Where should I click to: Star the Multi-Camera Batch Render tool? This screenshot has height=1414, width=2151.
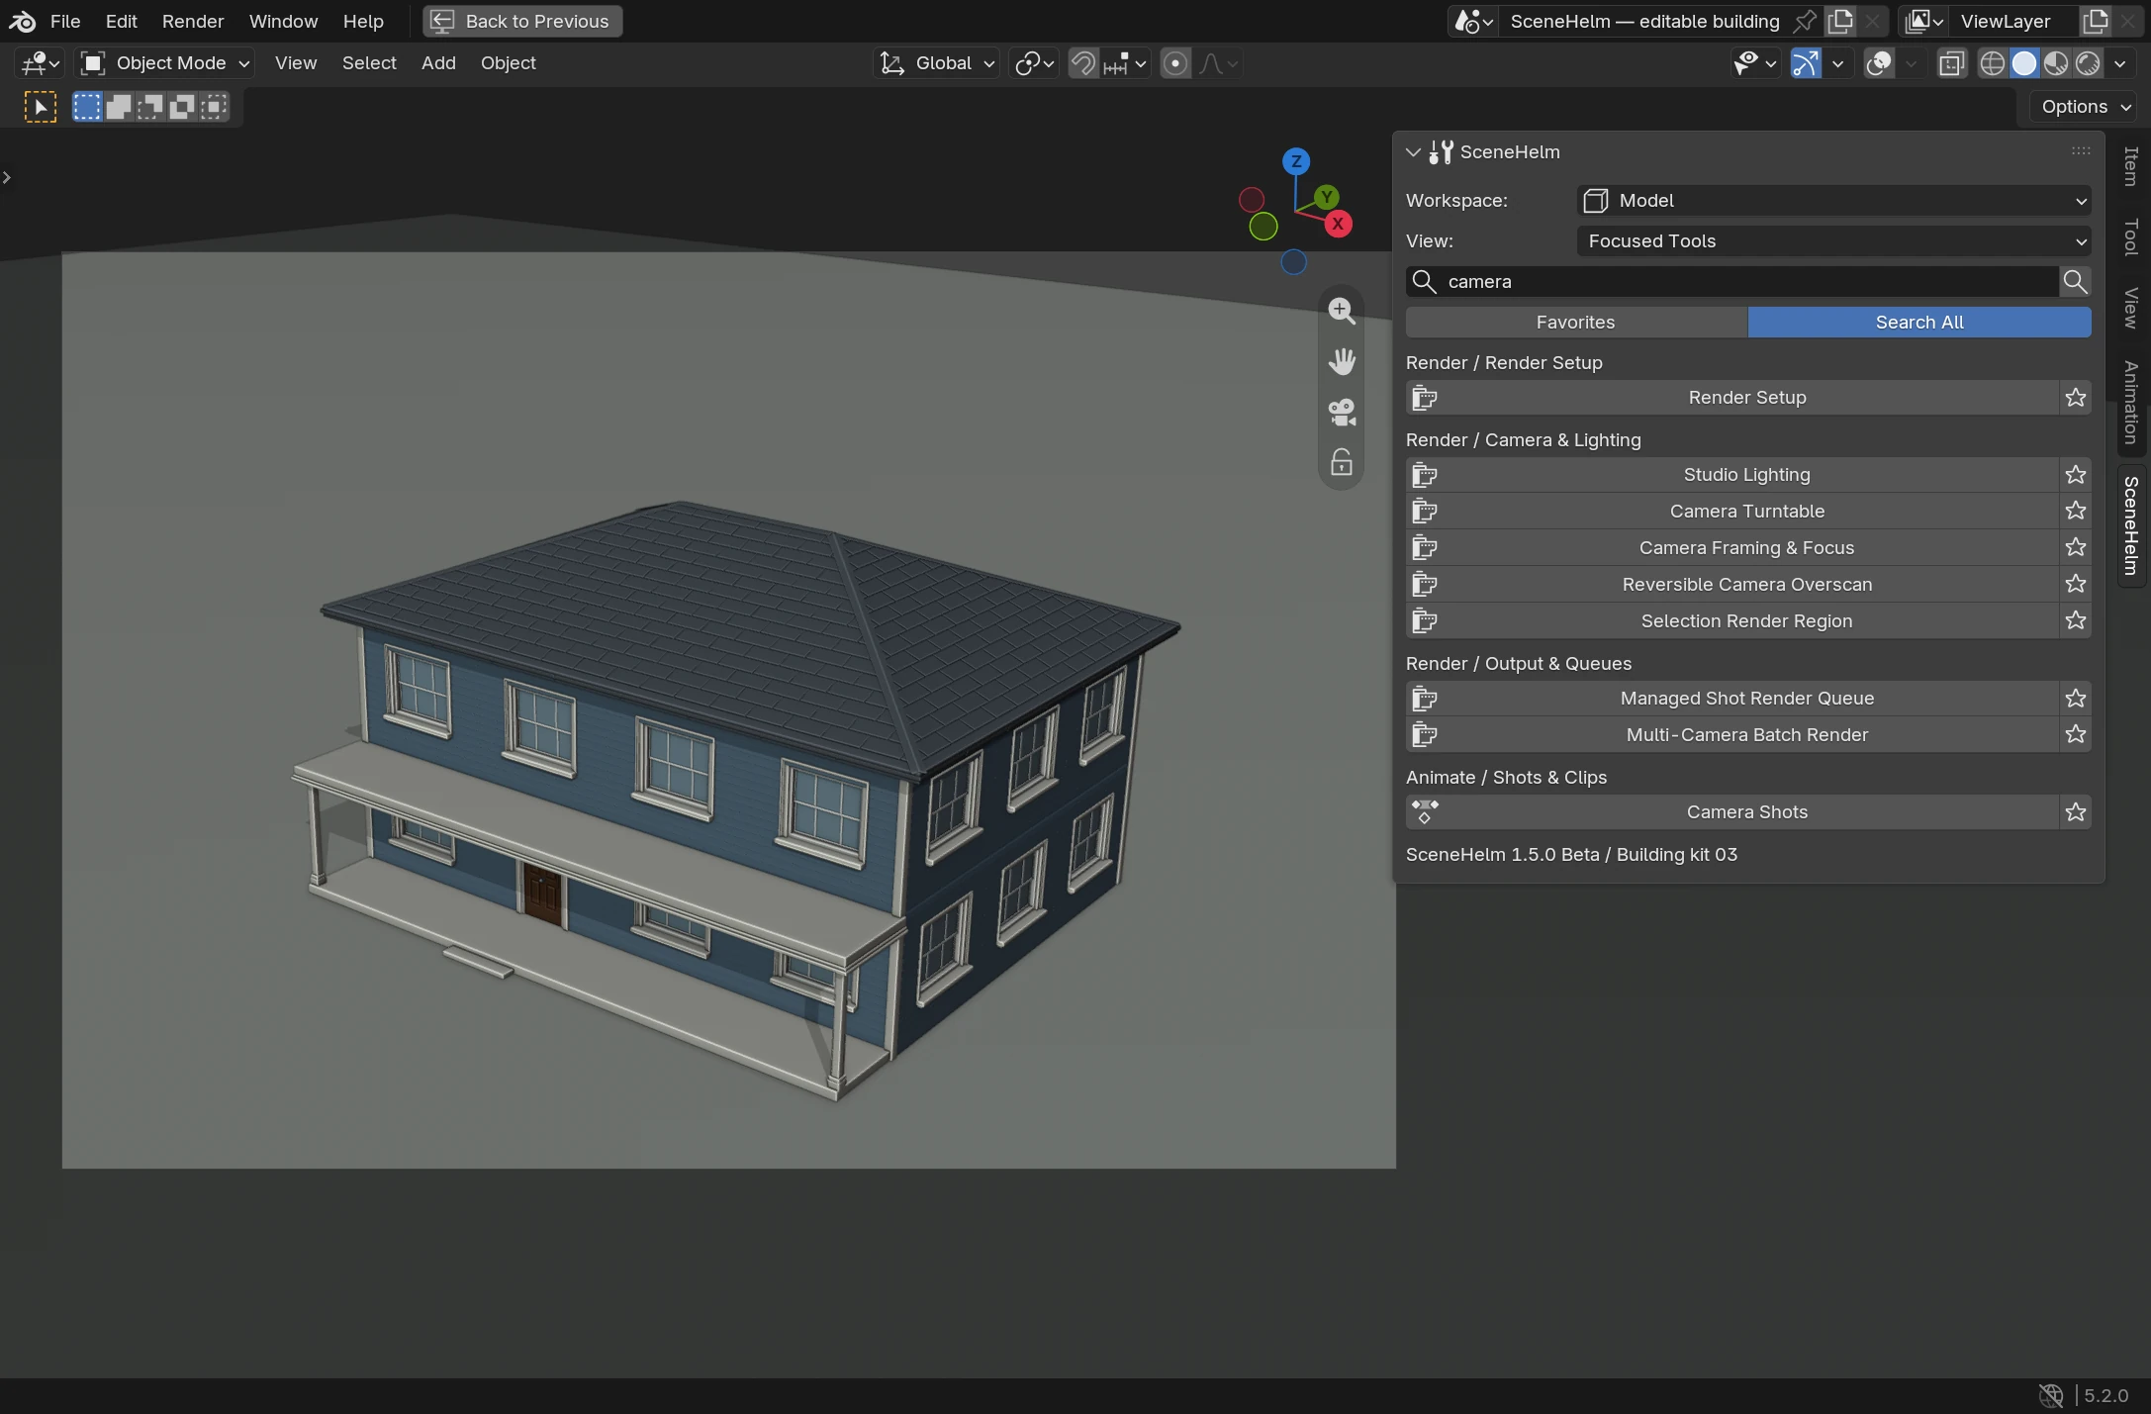pos(2075,734)
